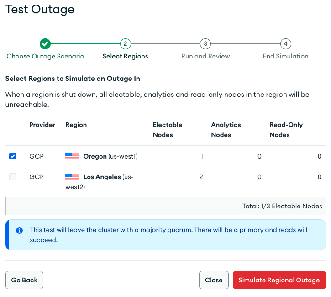Uncheck the Oregon us-west1 region checkbox
The height and width of the screenshot is (297, 331).
tap(13, 156)
